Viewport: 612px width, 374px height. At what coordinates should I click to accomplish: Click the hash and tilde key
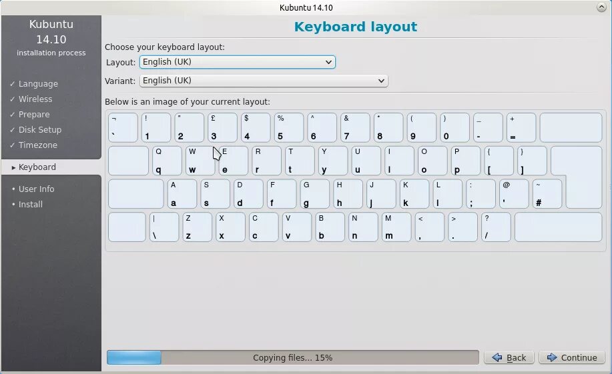547,194
